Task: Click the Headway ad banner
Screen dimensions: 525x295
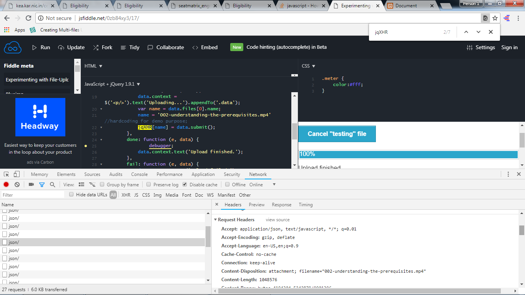Action: point(40,117)
